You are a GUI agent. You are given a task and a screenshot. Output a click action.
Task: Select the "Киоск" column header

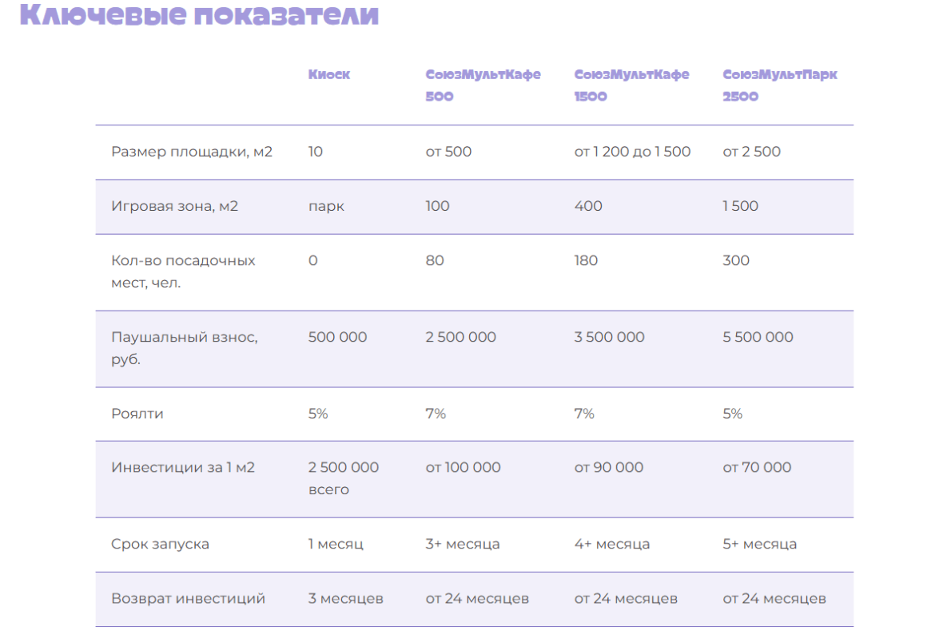coord(329,75)
